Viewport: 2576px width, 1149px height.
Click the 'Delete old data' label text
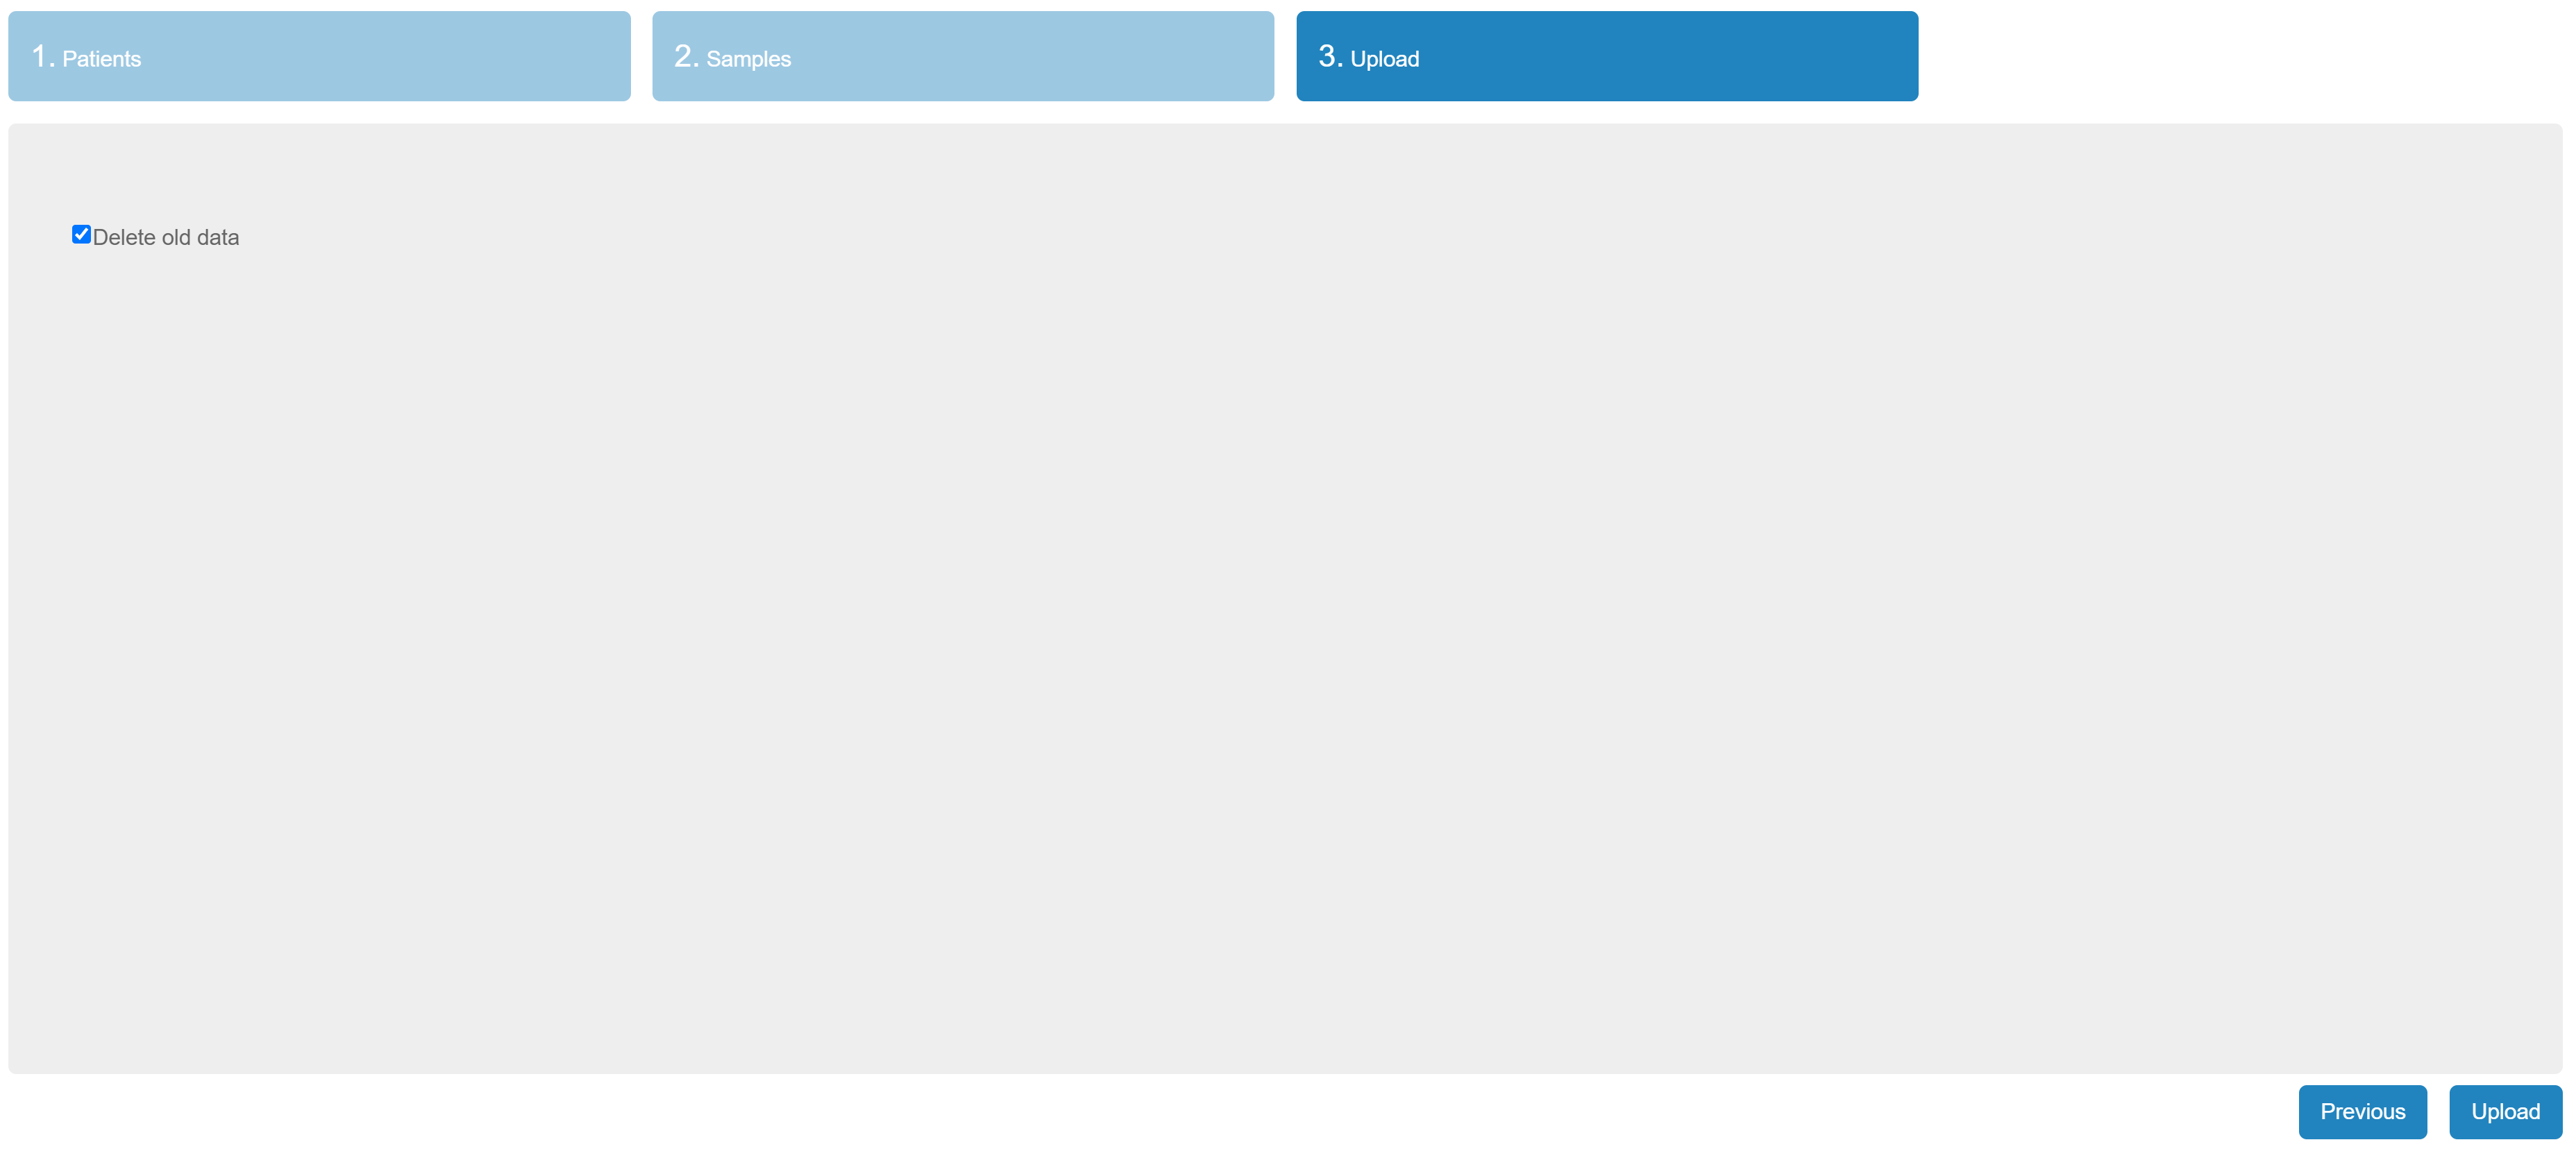(166, 238)
